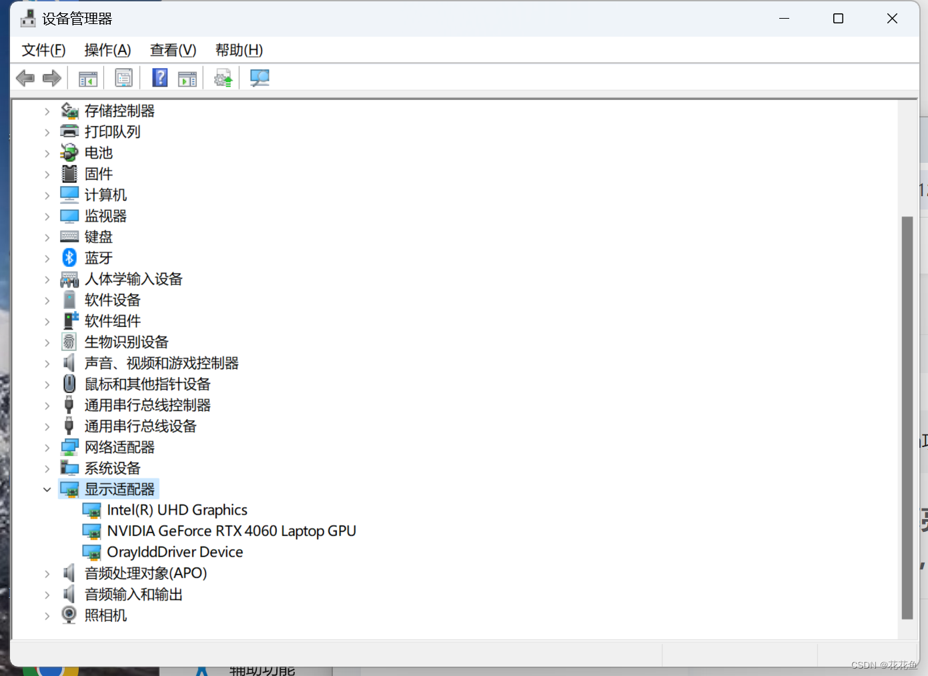This screenshot has height=676, width=928.
Task: Expand the 存储控制器 node
Action: pos(47,111)
